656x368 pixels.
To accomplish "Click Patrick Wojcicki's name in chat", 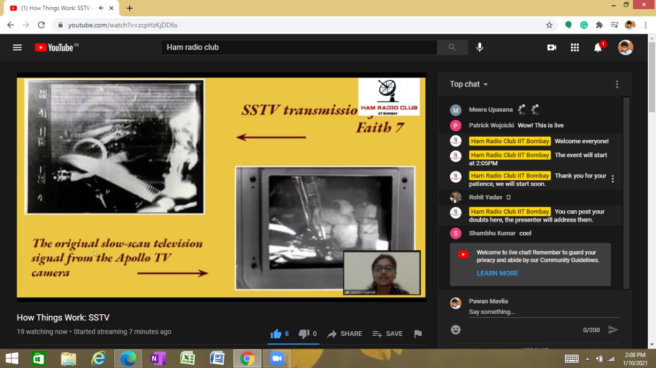I will pyautogui.click(x=491, y=125).
